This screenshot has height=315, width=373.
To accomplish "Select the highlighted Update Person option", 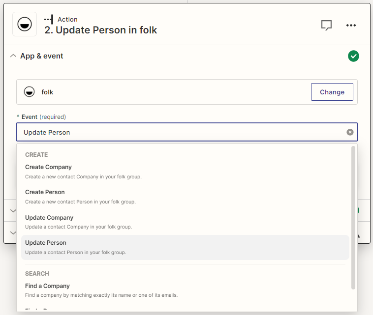I will (46, 243).
